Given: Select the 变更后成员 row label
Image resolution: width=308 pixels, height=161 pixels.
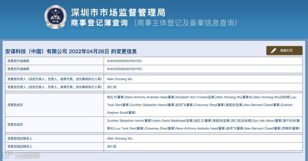Looking at the screenshot, I should tap(15, 125).
